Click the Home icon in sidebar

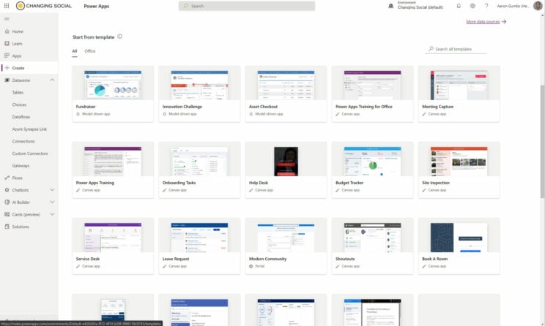point(7,31)
